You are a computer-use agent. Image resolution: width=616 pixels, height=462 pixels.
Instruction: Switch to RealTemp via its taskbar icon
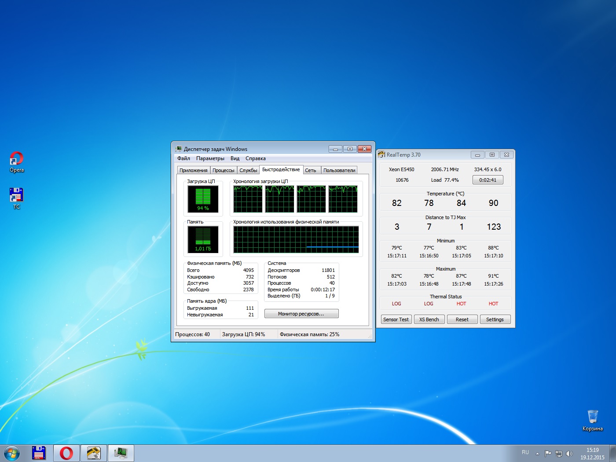pyautogui.click(x=94, y=453)
